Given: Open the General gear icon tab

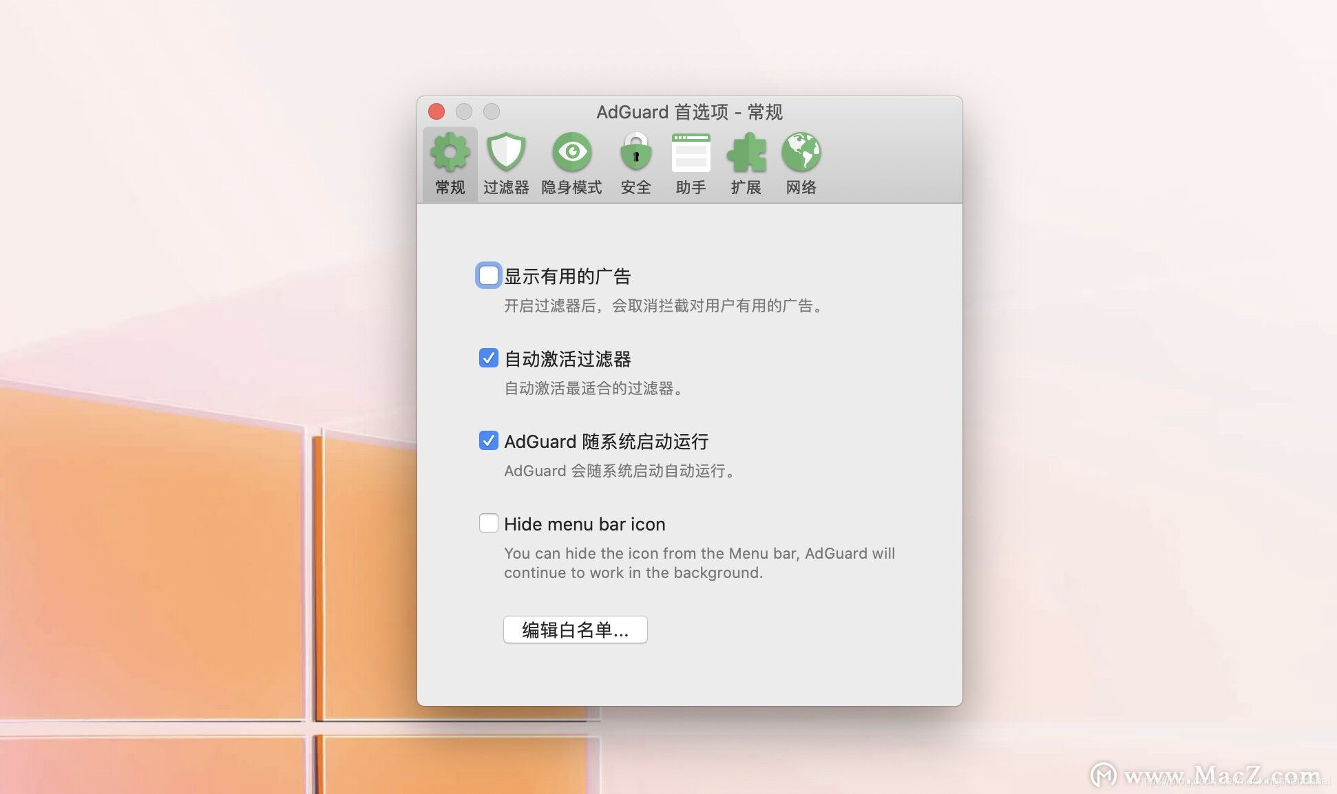Looking at the screenshot, I should (x=450, y=153).
